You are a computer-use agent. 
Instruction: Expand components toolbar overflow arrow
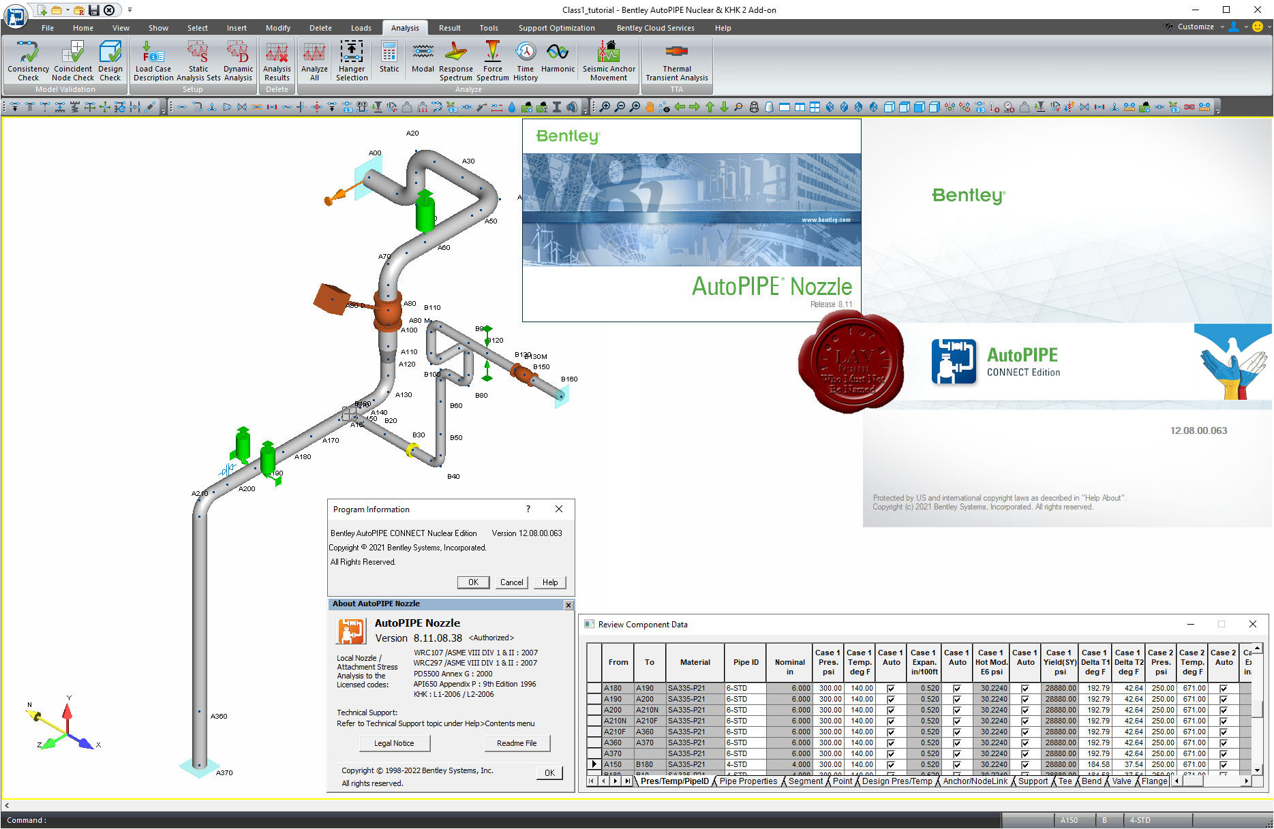(586, 109)
